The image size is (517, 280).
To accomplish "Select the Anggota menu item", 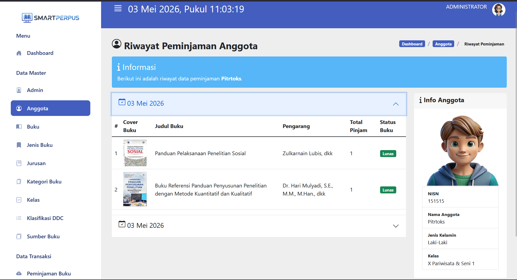I will click(50, 108).
